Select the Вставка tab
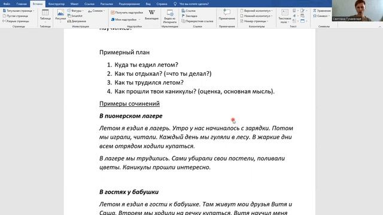This screenshot has width=383, height=215. coord(38,4)
